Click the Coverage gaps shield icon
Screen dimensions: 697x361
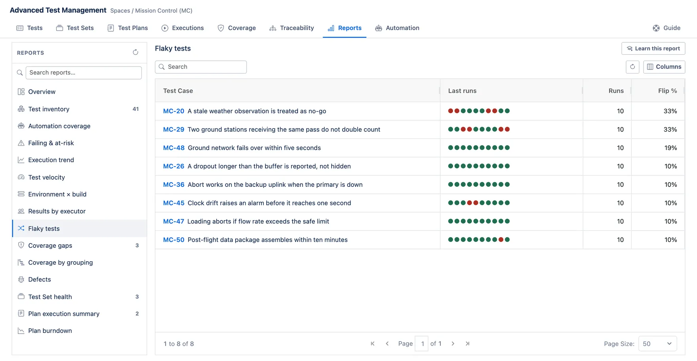(x=21, y=245)
